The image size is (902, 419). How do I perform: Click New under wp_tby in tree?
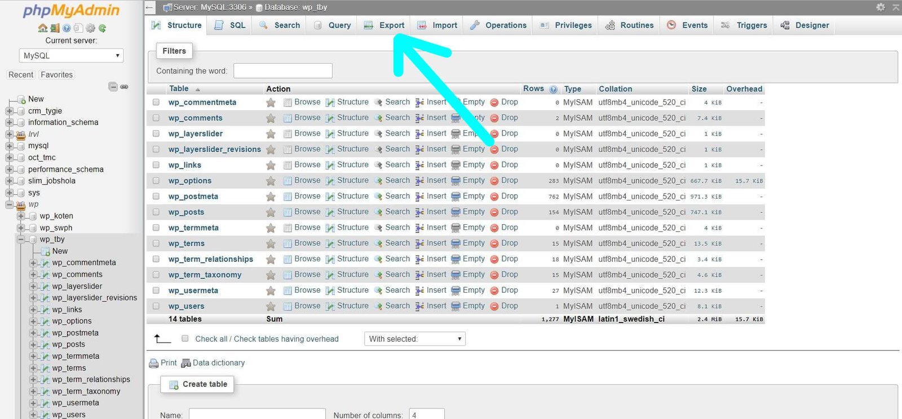tap(60, 251)
